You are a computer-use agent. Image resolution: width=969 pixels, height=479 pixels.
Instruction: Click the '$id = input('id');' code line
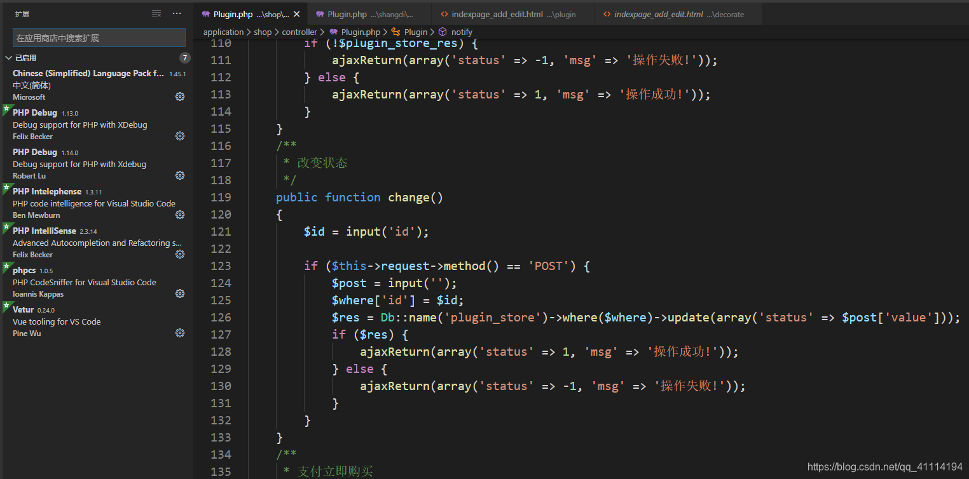coord(366,231)
